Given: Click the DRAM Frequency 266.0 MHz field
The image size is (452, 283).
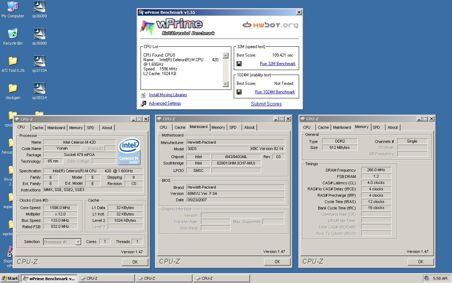Looking at the screenshot, I should (376, 170).
